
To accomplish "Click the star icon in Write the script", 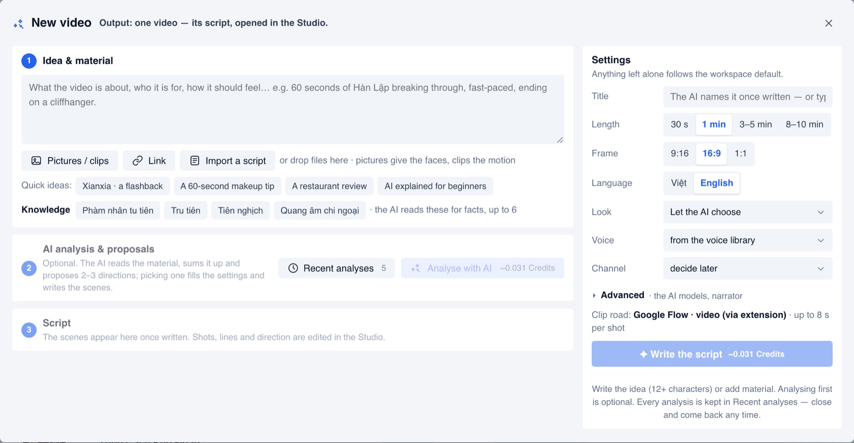I will pos(643,354).
